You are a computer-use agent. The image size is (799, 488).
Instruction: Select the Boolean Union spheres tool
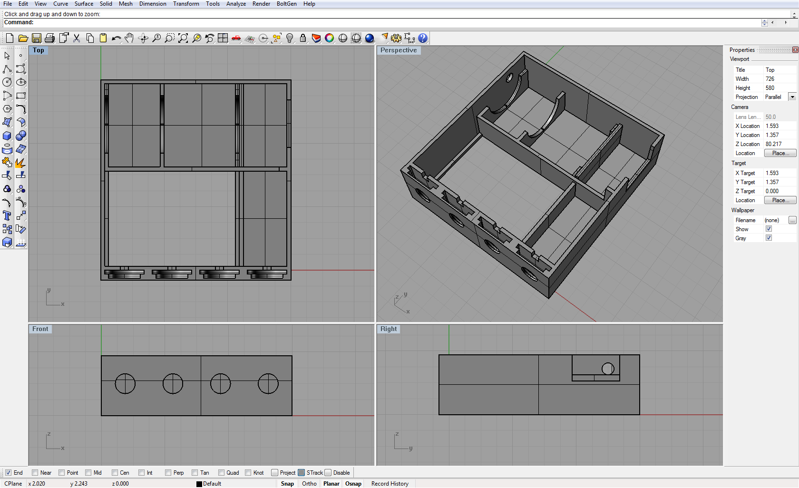[21, 136]
